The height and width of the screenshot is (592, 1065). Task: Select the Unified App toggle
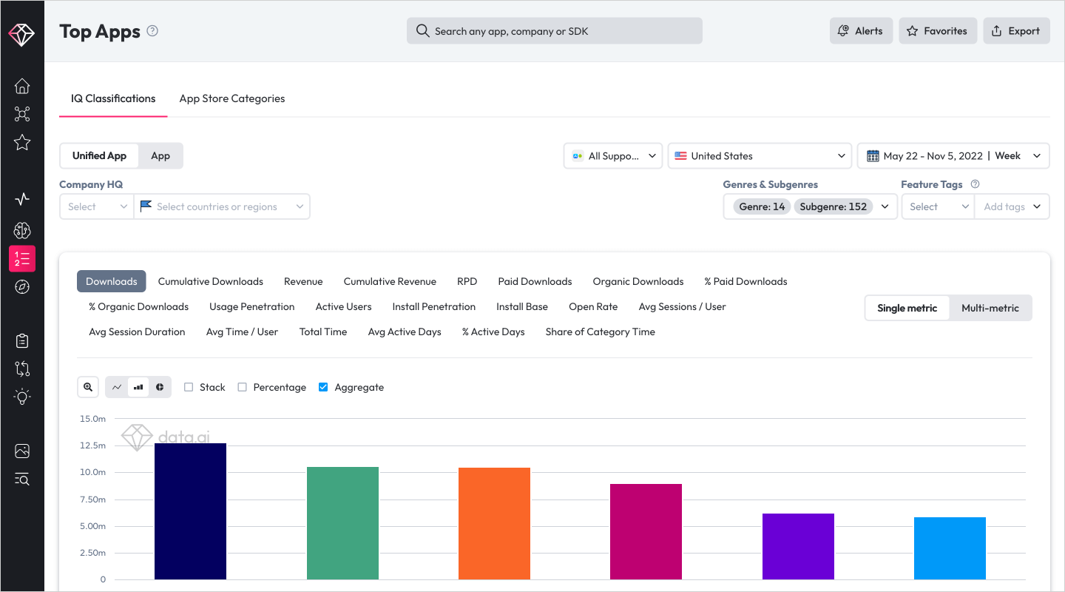click(x=99, y=156)
